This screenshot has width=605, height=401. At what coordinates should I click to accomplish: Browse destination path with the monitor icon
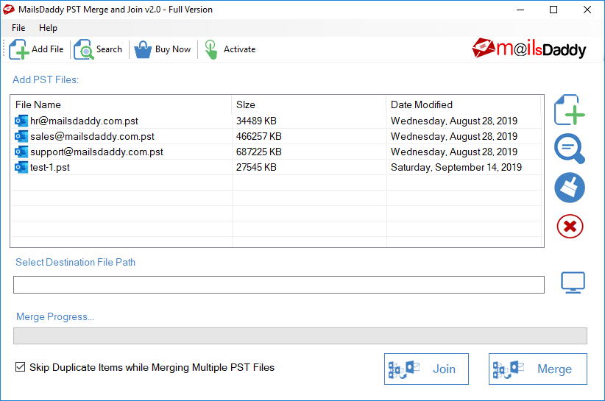click(573, 283)
